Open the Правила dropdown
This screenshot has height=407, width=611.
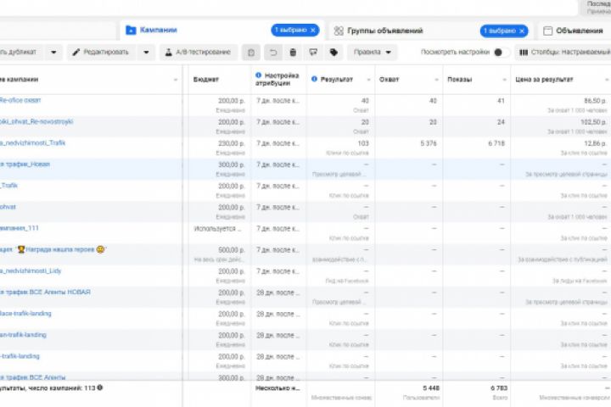[373, 53]
